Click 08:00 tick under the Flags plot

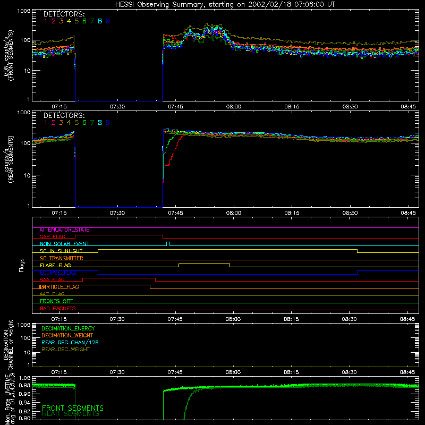[233, 319]
